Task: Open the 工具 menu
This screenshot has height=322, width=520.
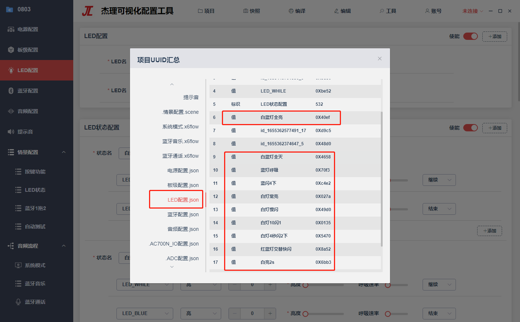Action: [388, 11]
